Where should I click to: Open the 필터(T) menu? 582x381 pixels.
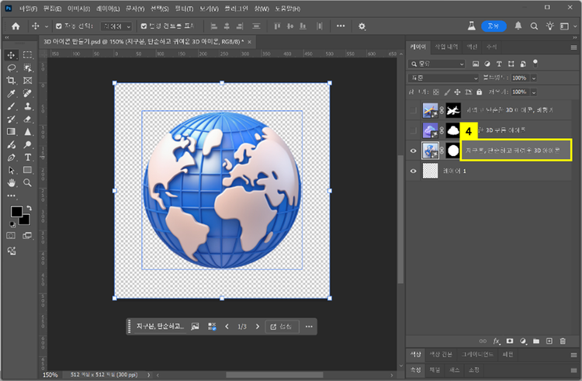point(184,8)
